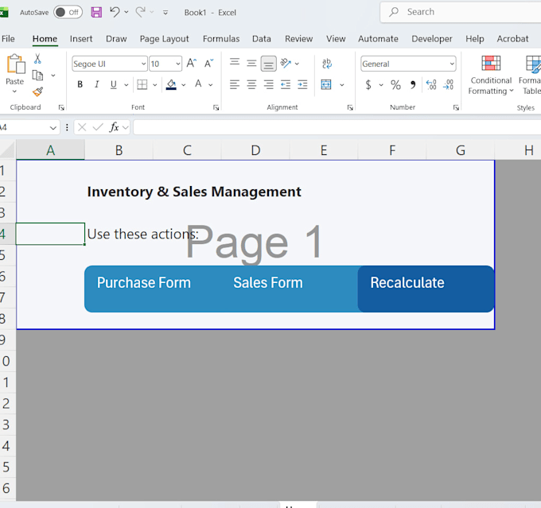Click the Recalculate button

(426, 289)
